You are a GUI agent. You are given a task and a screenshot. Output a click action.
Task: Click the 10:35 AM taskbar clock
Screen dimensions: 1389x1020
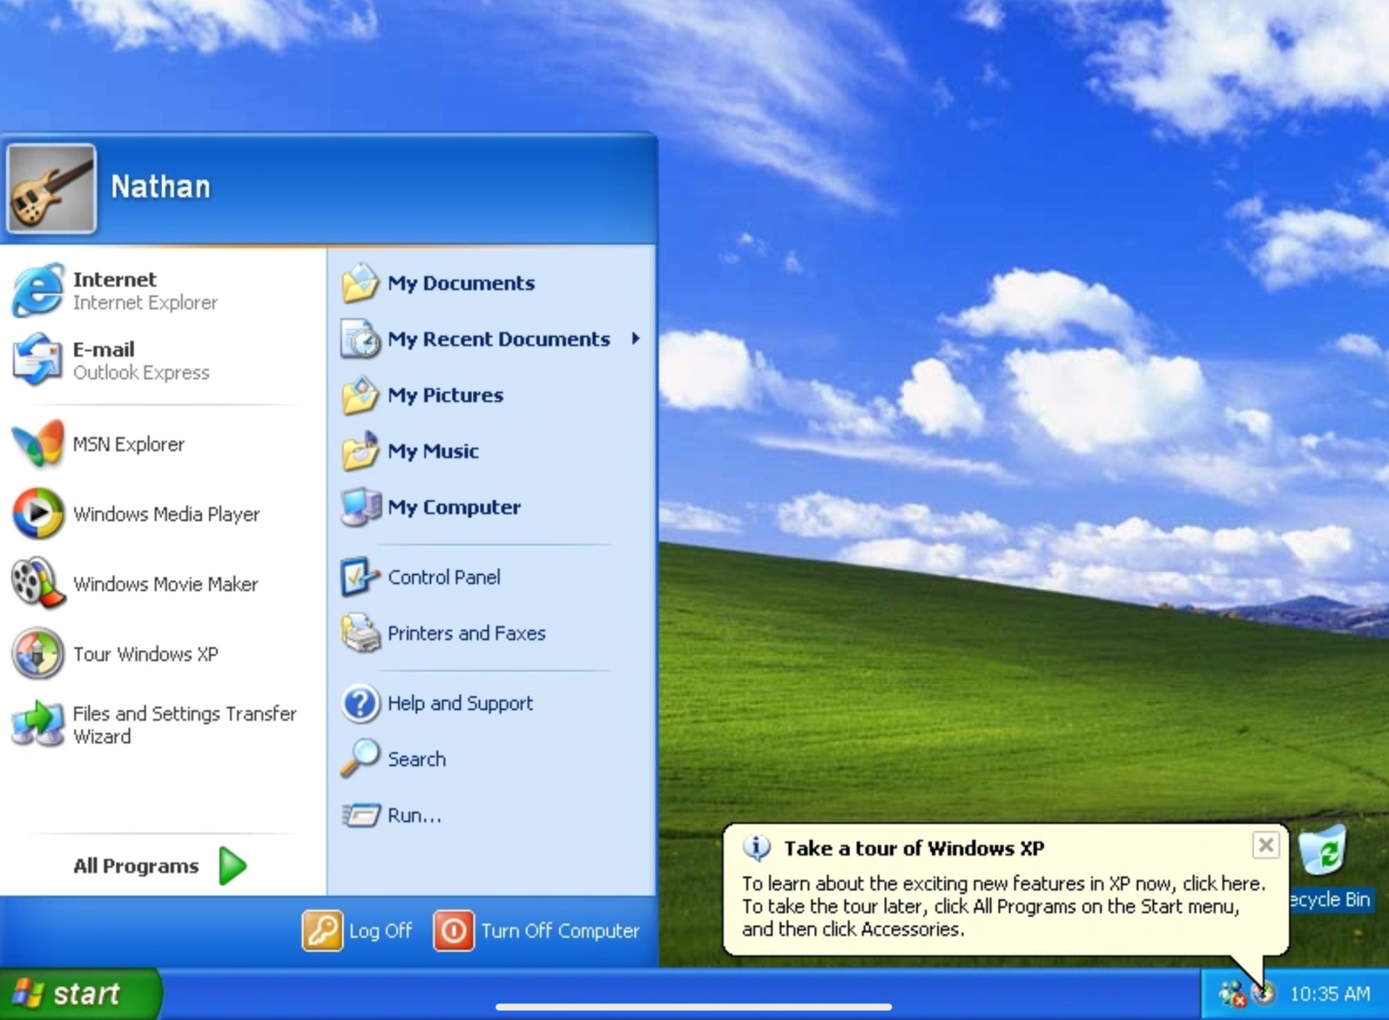[x=1329, y=994]
